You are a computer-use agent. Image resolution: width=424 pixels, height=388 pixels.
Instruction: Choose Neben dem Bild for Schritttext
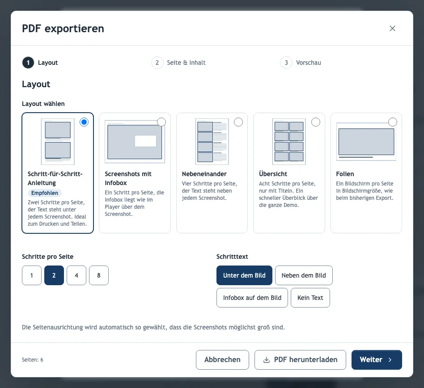304,275
